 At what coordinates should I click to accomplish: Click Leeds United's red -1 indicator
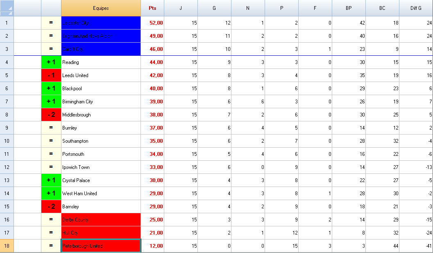pyautogui.click(x=51, y=75)
